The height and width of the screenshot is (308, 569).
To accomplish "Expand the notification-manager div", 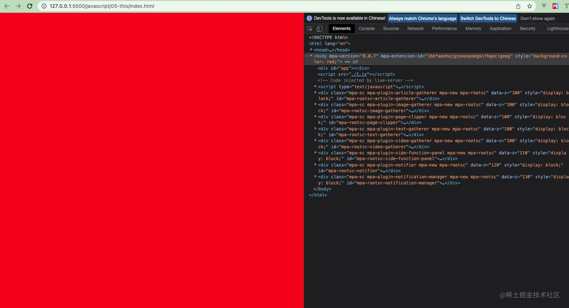I will (x=315, y=177).
